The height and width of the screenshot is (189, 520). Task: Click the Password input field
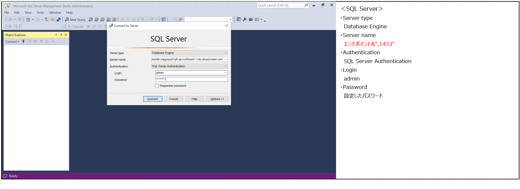(x=192, y=79)
